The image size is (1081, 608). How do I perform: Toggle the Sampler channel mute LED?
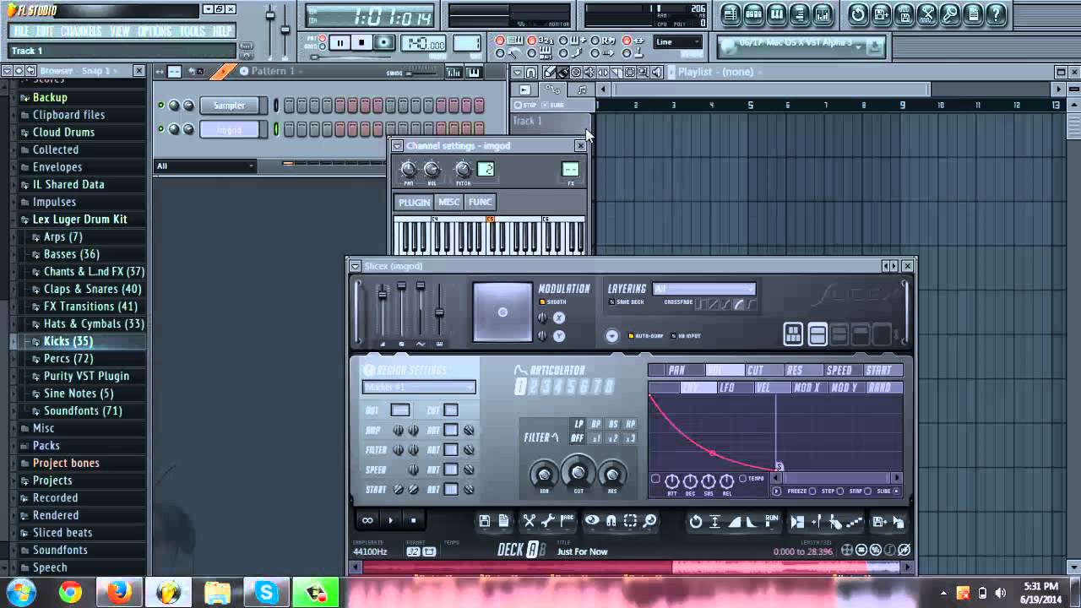pyautogui.click(x=160, y=106)
